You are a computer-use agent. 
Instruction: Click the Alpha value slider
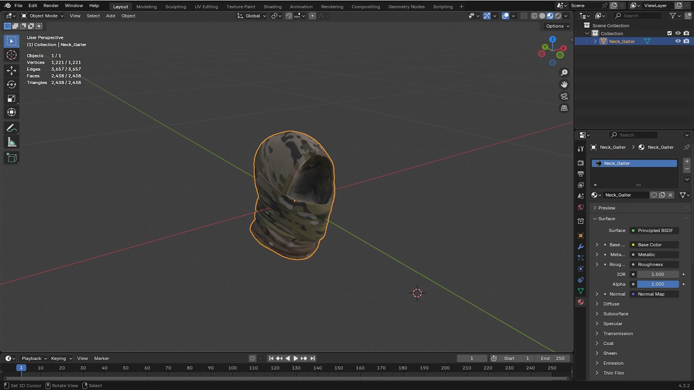[x=657, y=284]
